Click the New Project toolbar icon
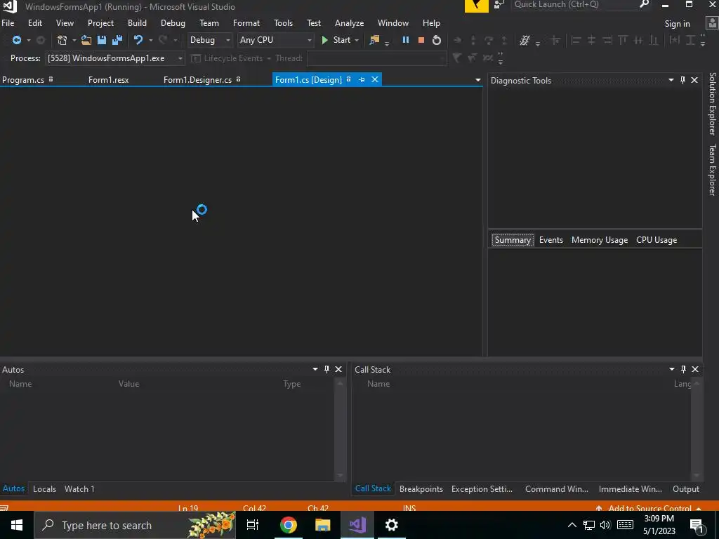The width and height of the screenshot is (719, 539). tap(62, 40)
